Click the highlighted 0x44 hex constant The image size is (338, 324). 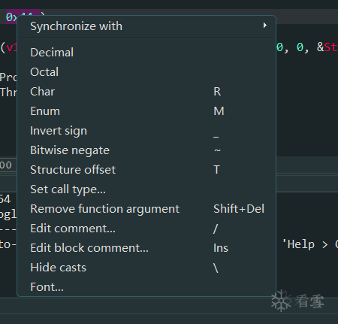[x=11, y=17]
